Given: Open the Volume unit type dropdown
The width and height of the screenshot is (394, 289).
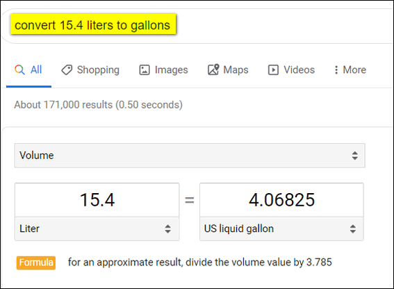Looking at the screenshot, I should (190, 156).
